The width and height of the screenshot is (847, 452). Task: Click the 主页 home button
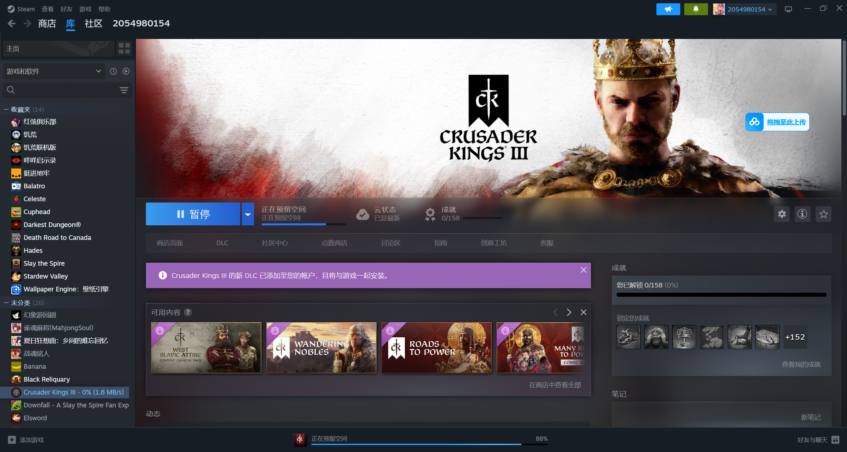pos(59,48)
